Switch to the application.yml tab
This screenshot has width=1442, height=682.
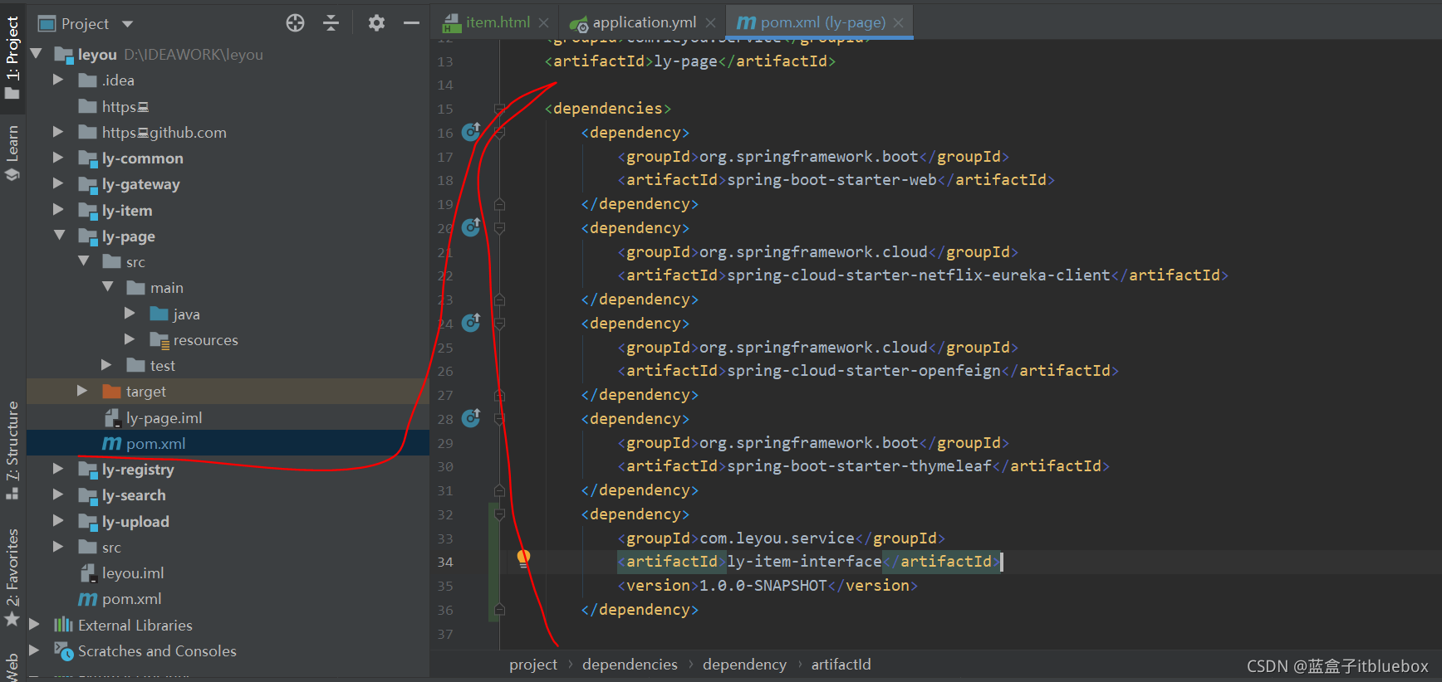pos(644,22)
